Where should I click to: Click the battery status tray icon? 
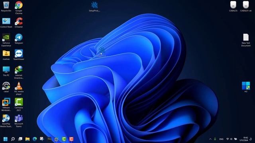click(235, 139)
